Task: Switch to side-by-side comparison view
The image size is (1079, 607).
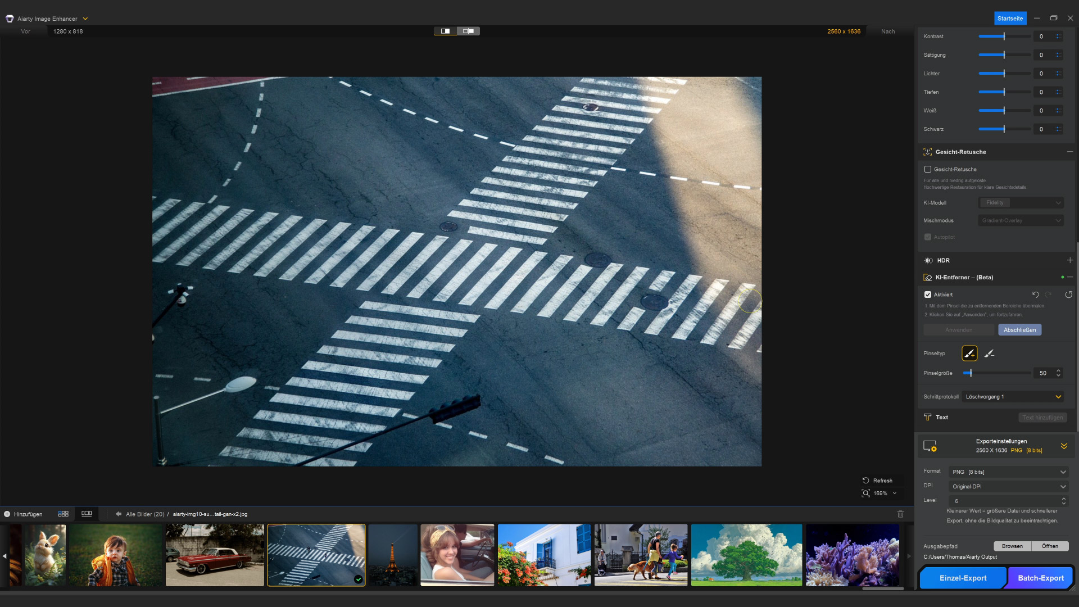Action: pos(468,31)
